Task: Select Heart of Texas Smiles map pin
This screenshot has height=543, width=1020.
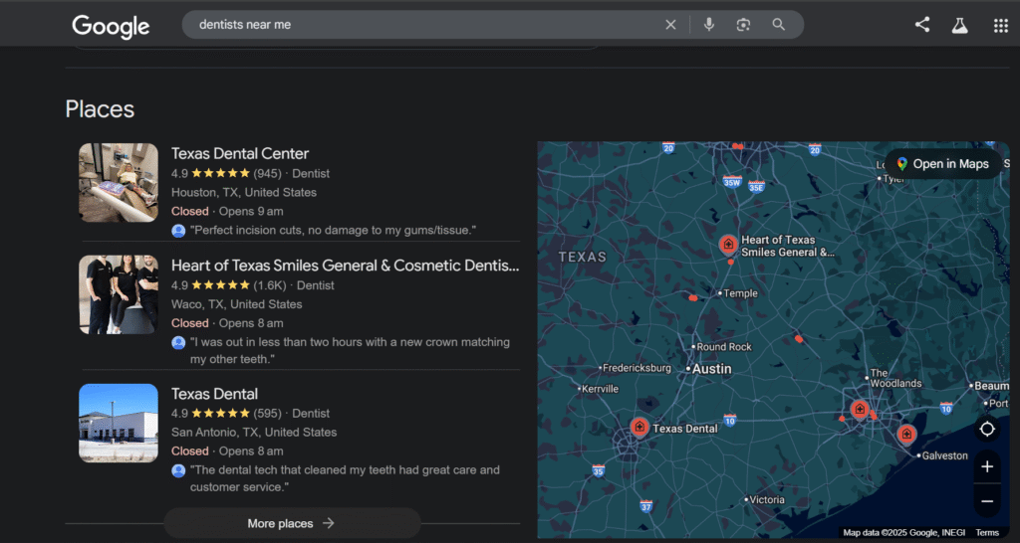Action: point(728,244)
